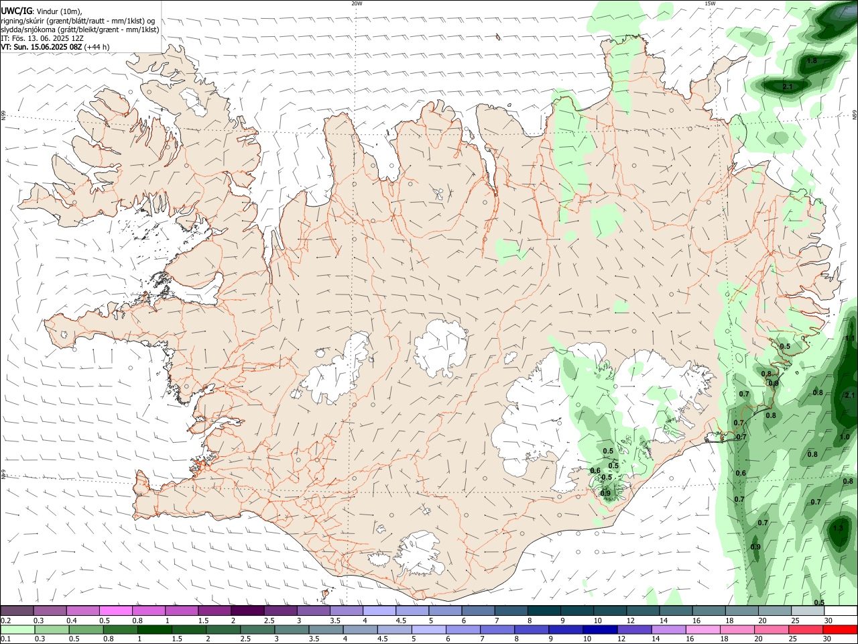Click the light grey 25 snow legend swatch
Image resolution: width=858 pixels, height=644 pixels.
[808, 611]
